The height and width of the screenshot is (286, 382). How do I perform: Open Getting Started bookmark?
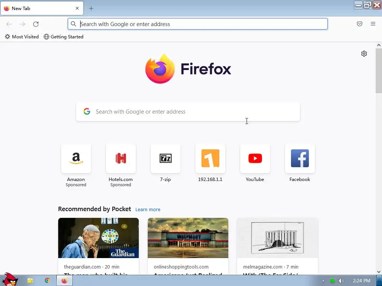click(63, 37)
